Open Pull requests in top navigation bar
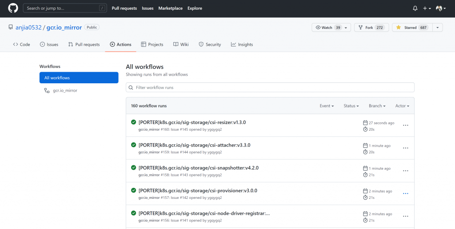This screenshot has width=455, height=229. pyautogui.click(x=124, y=8)
